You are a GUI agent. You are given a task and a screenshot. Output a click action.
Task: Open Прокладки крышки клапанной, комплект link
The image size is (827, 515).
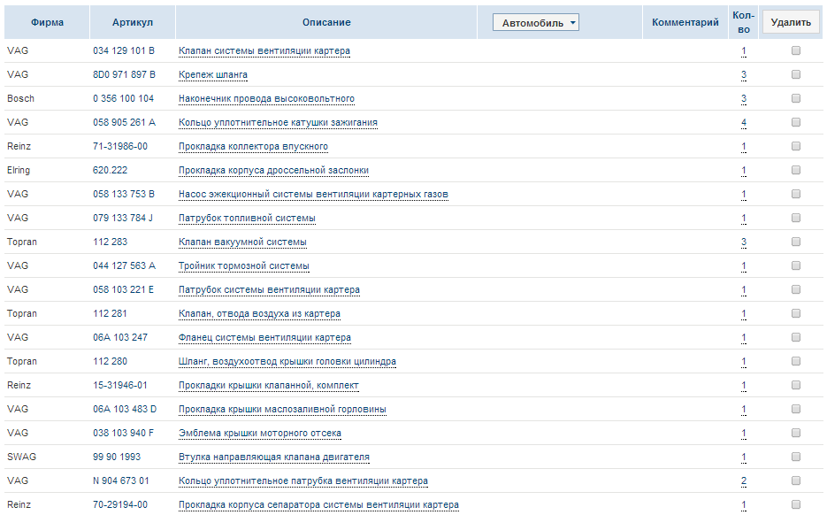pos(269,385)
